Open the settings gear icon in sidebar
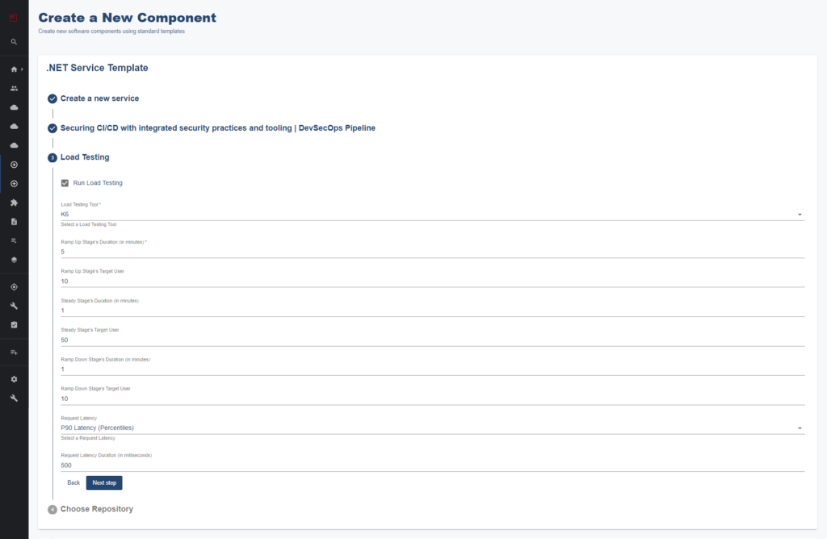The width and height of the screenshot is (827, 539). (14, 379)
